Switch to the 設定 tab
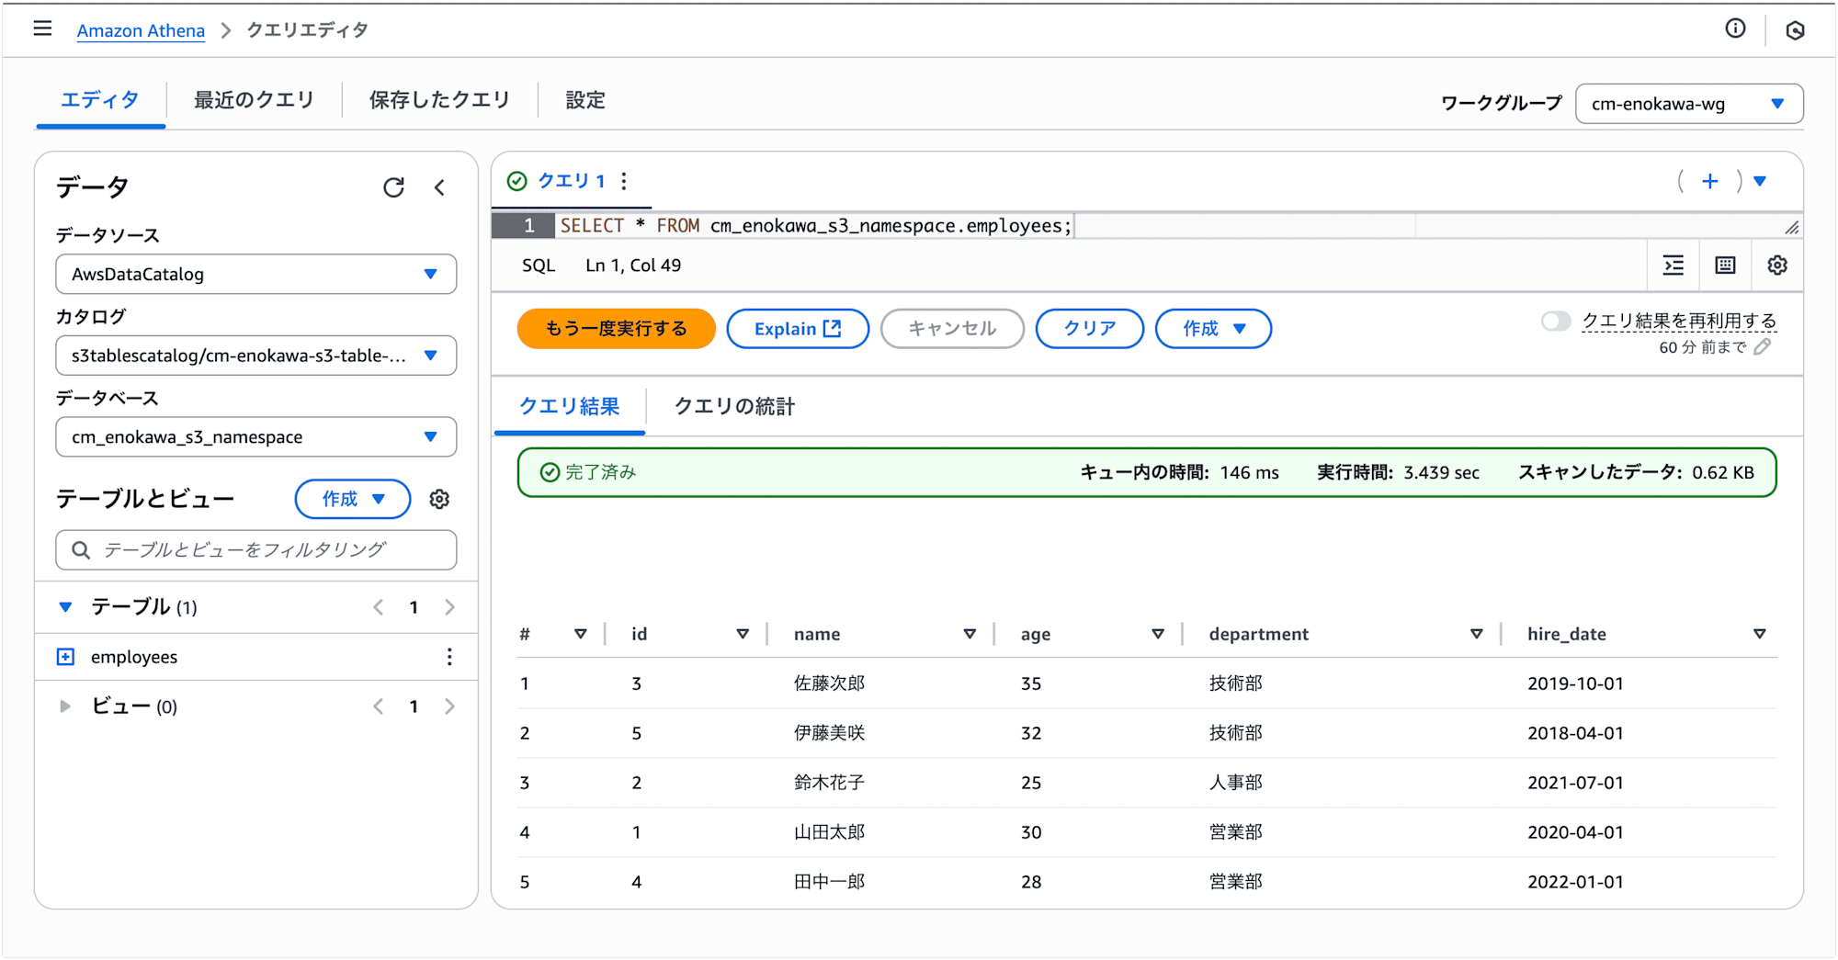The image size is (1838, 960). click(x=585, y=100)
